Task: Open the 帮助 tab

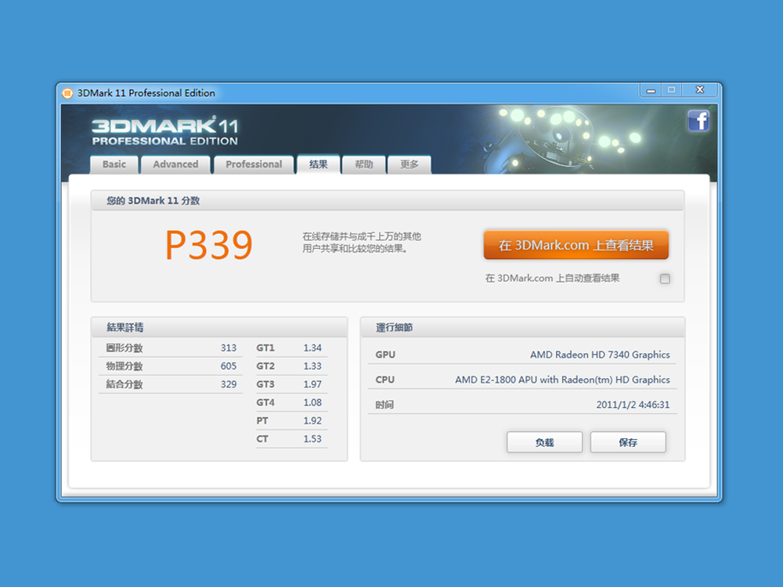Action: [363, 164]
